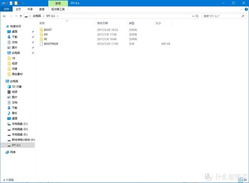Viewport: 249px width, 183px height.
Task: Select the 管理 contextual tab
Action: click(x=58, y=3)
